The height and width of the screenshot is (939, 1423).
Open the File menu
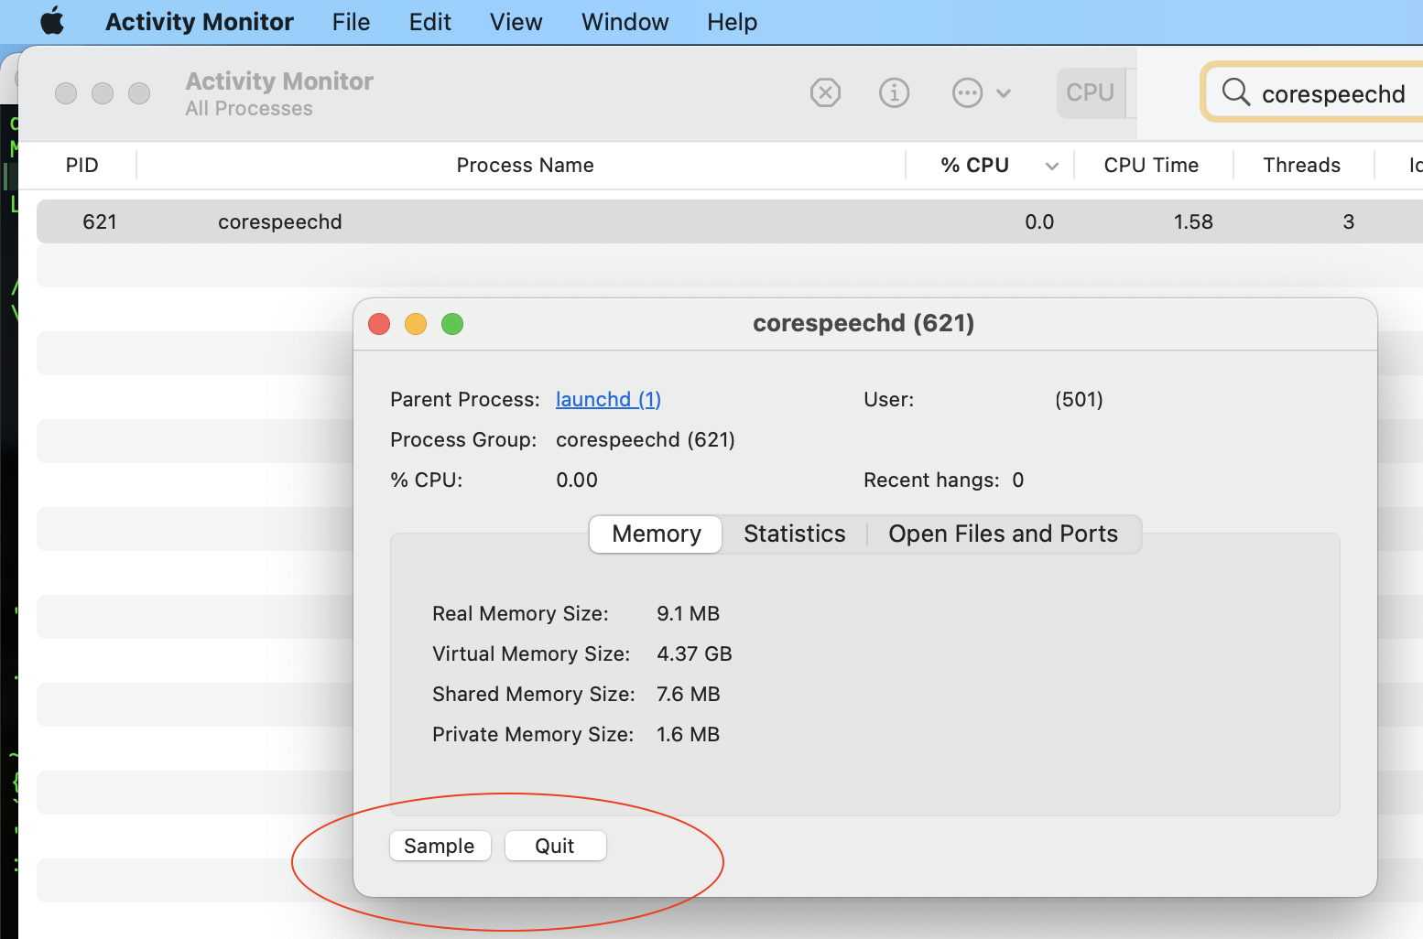click(352, 22)
